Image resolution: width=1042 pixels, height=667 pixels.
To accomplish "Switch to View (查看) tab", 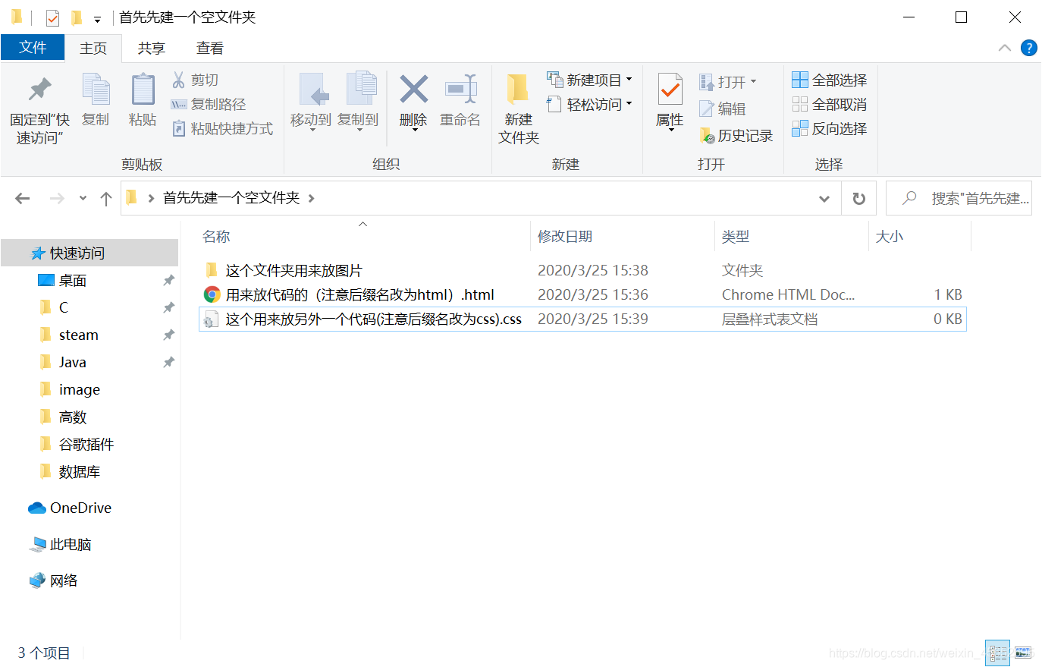I will 210,48.
